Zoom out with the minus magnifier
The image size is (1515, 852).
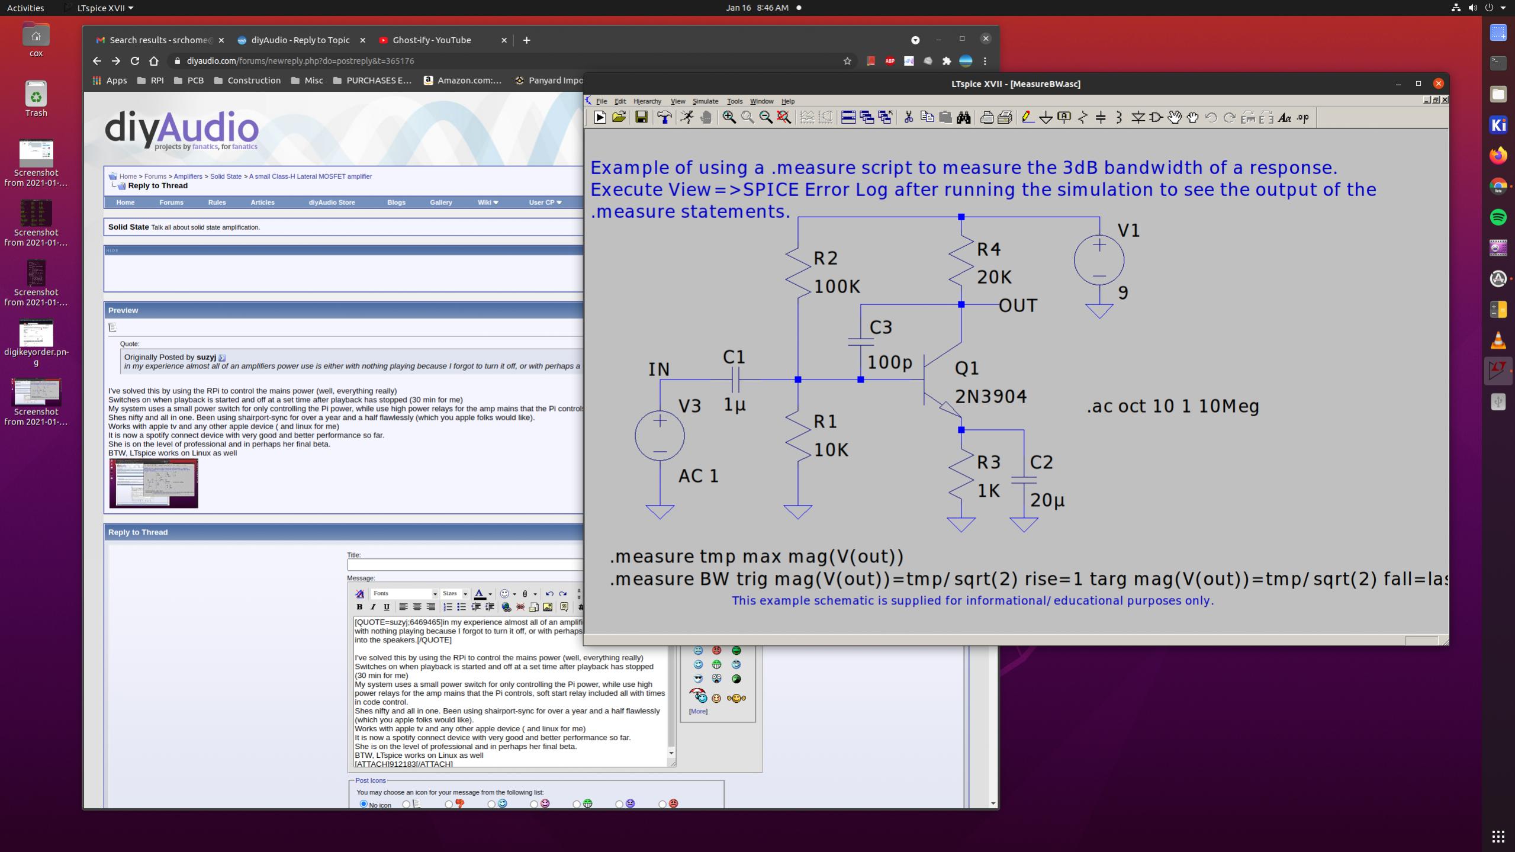tap(765, 117)
